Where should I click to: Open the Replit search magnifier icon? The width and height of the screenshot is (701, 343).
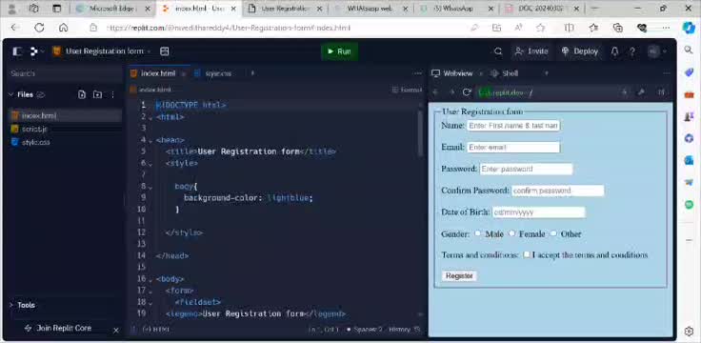point(498,51)
